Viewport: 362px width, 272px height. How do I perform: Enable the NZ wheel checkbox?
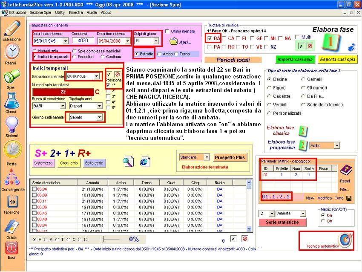(x=266, y=47)
